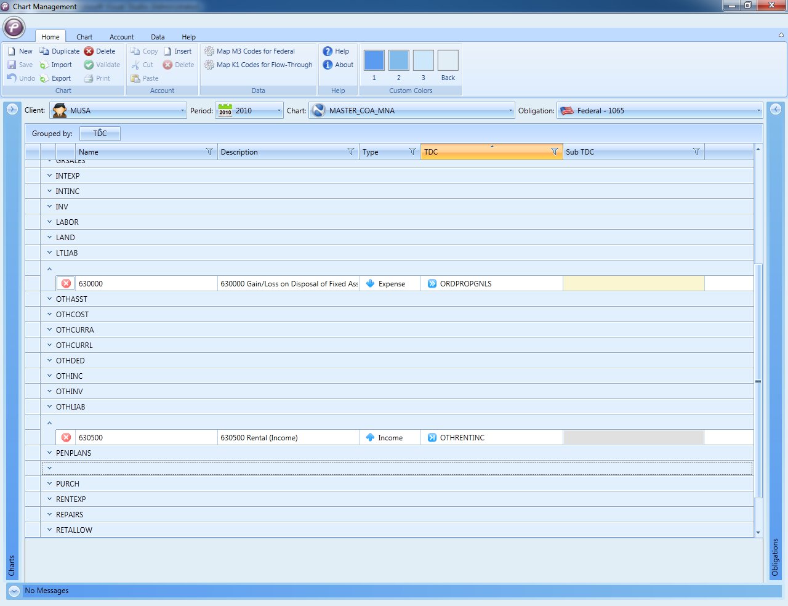Open the Period dropdown showing 2010
This screenshot has width=788, height=606.
(249, 111)
